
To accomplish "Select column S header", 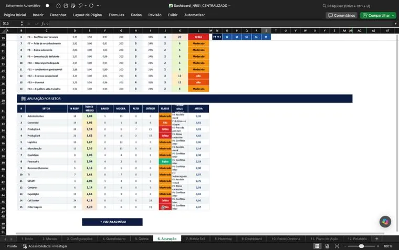I will pos(266,31).
